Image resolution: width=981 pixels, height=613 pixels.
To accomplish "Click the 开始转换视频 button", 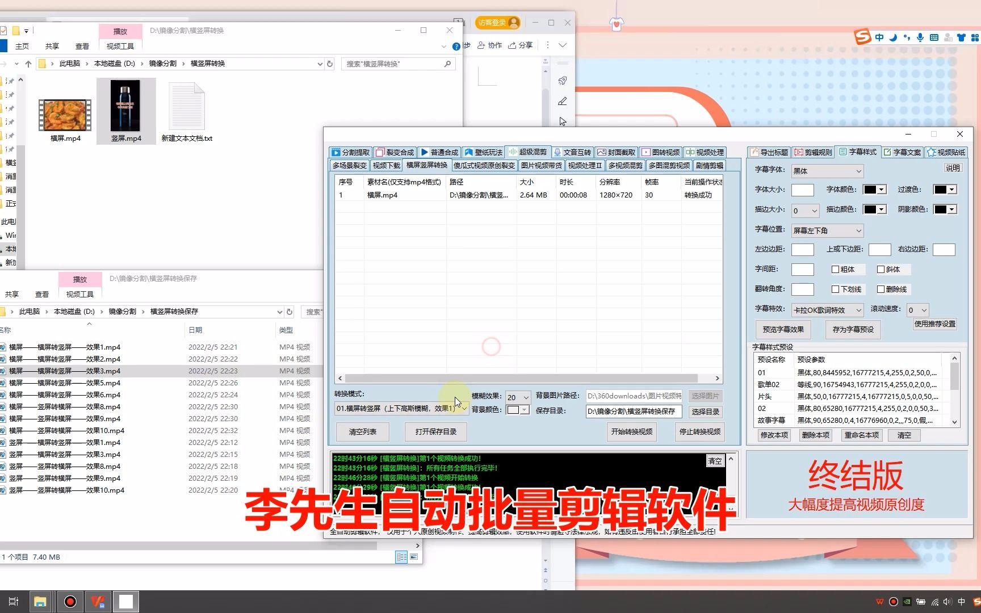I will (631, 431).
